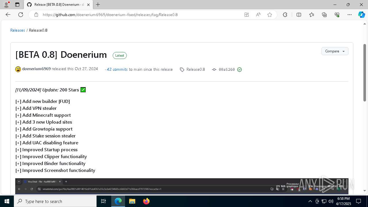Add this page to favorites star
The image size is (368, 207).
click(270, 15)
